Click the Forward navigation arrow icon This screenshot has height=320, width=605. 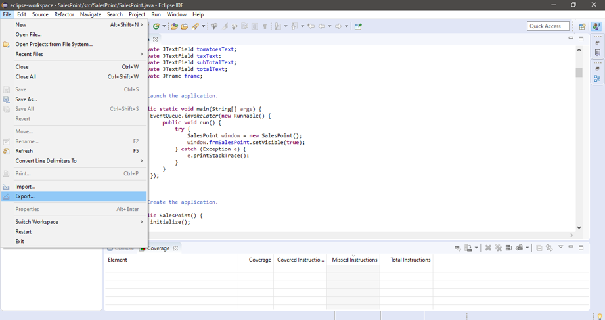click(338, 26)
